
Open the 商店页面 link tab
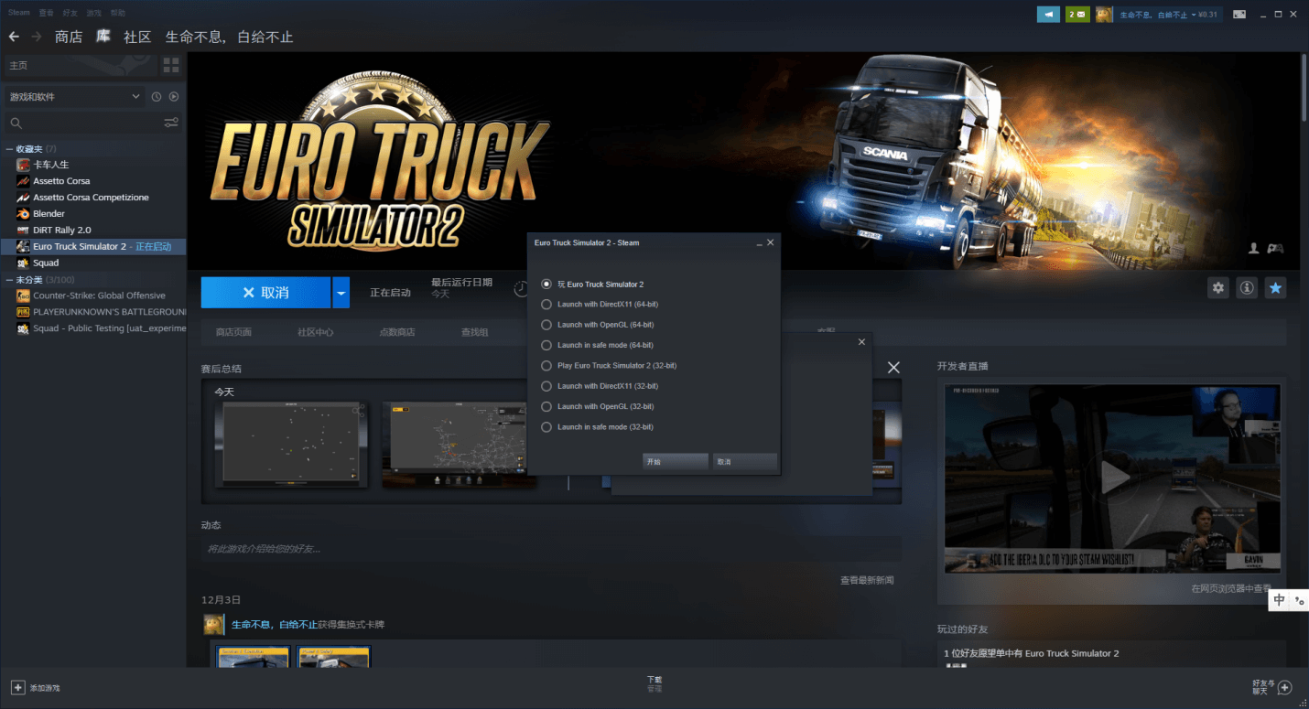tap(233, 332)
